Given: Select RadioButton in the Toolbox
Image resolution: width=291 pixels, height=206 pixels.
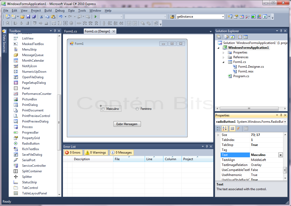Looking at the screenshot, I should 31,144.
